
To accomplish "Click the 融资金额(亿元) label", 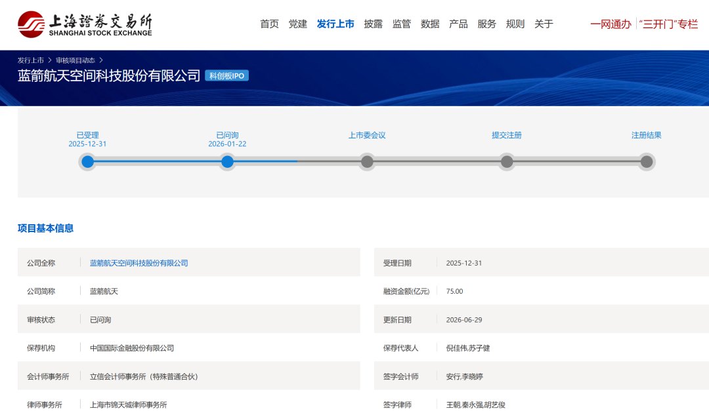I will pyautogui.click(x=406, y=291).
